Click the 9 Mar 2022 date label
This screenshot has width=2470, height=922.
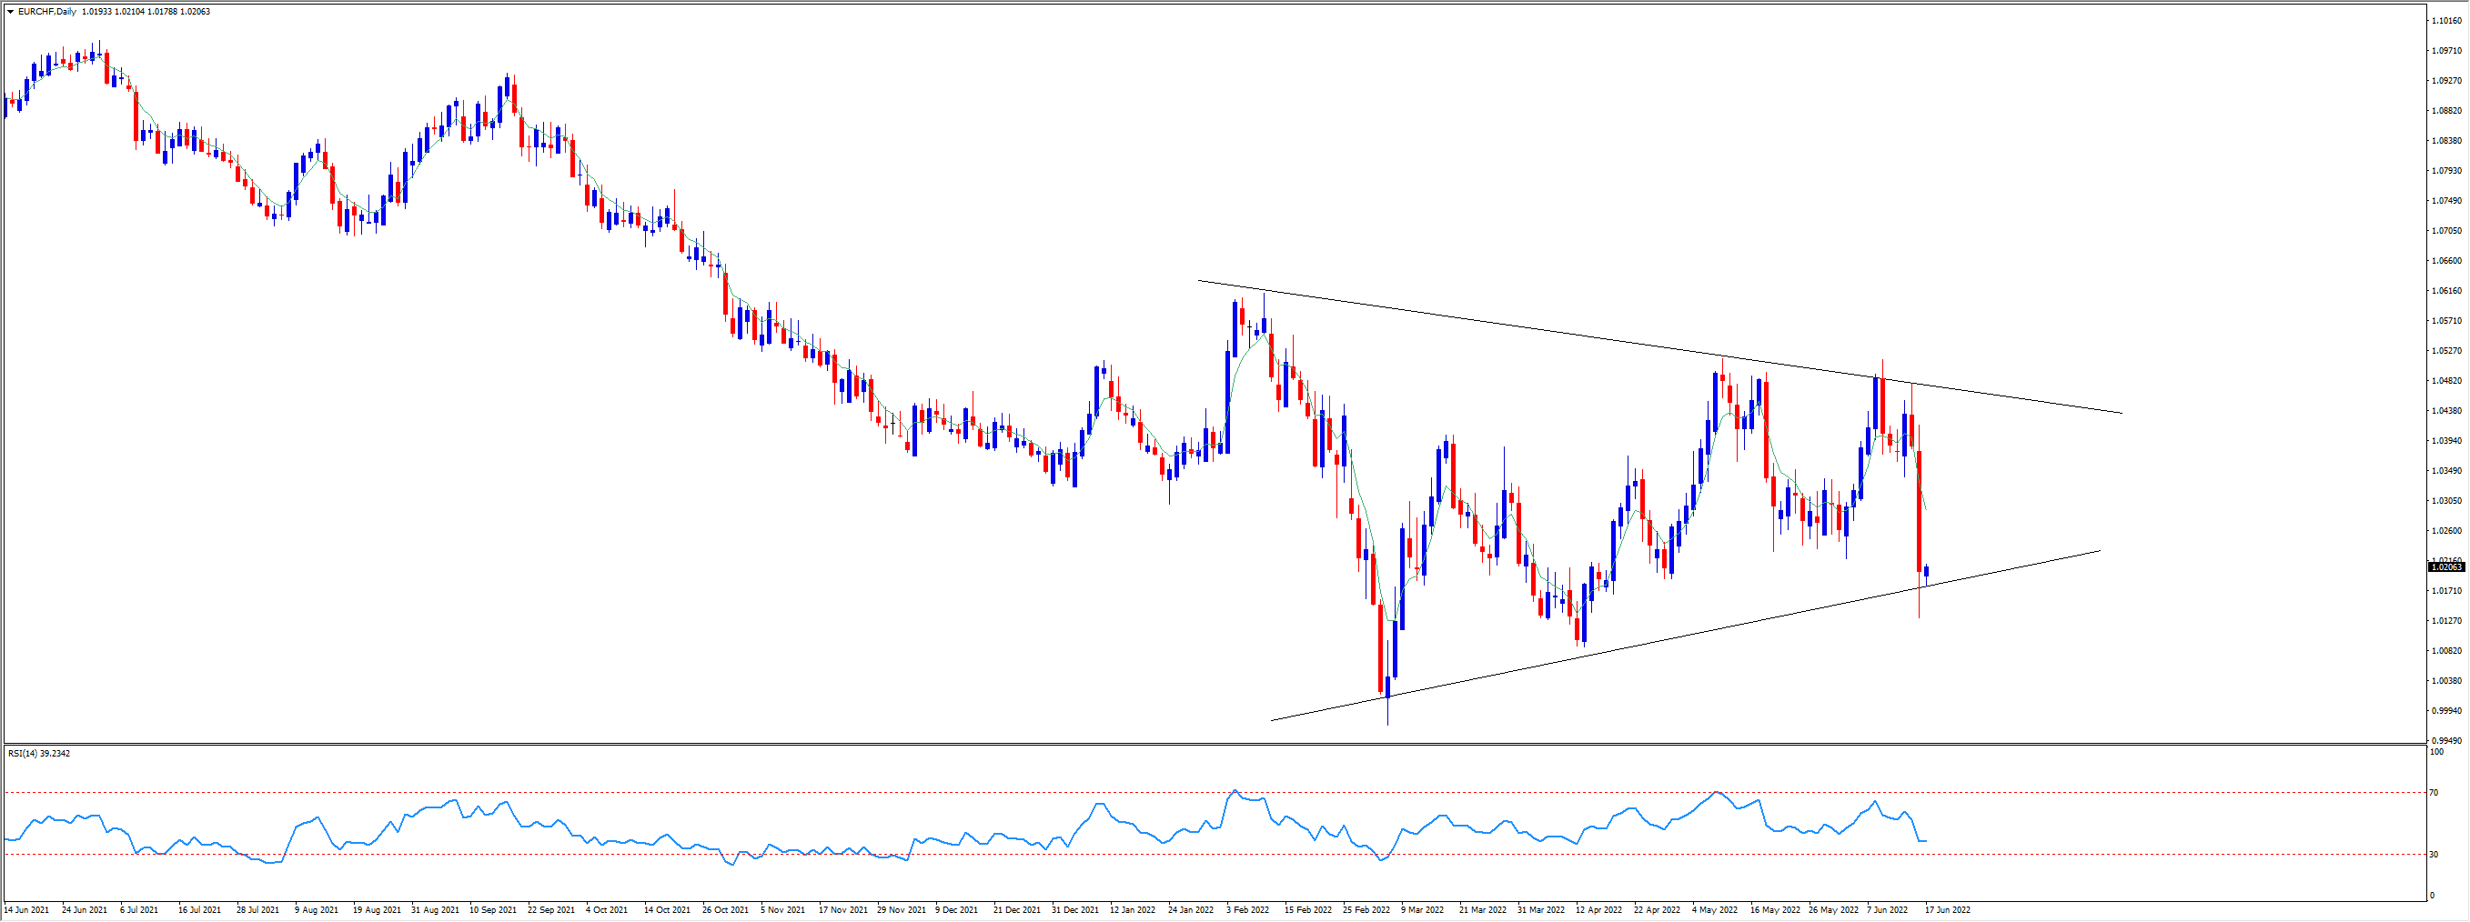click(x=1422, y=909)
